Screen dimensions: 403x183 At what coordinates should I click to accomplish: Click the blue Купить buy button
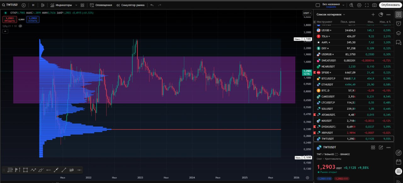33,19
